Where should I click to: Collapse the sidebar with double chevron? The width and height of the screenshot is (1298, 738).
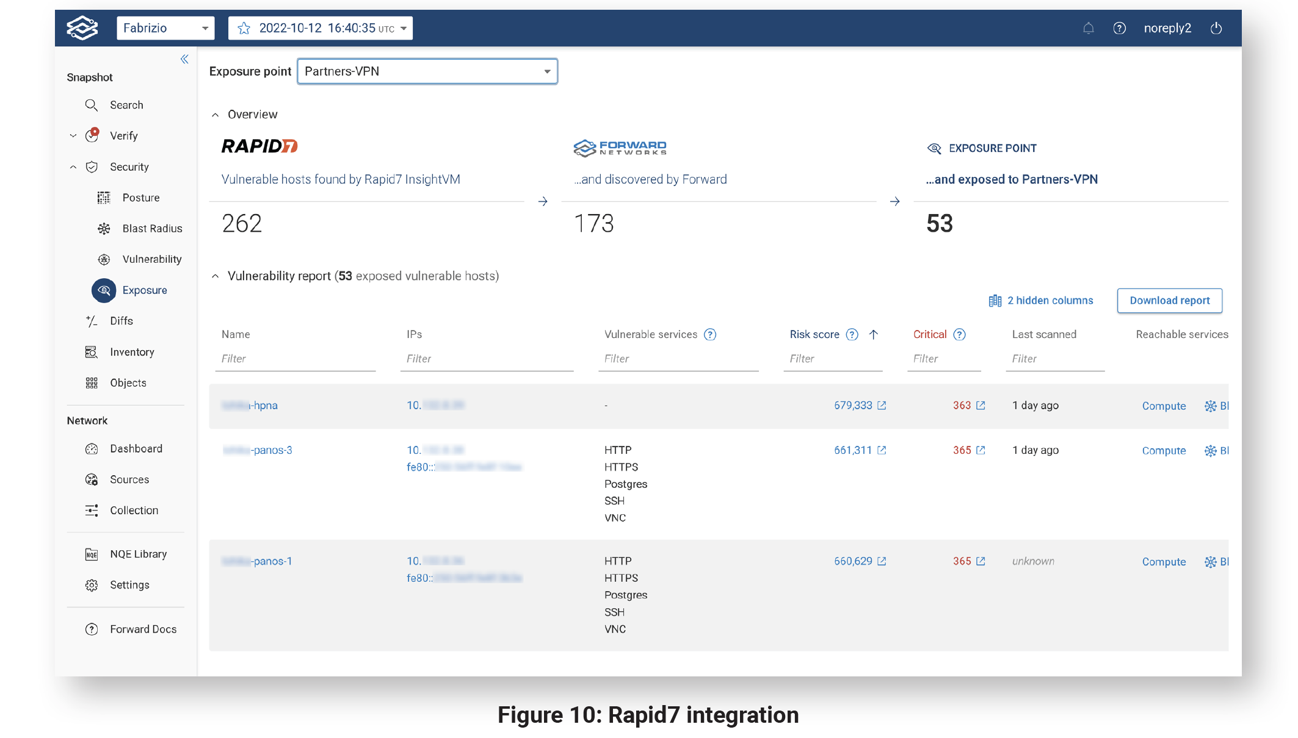pos(184,59)
